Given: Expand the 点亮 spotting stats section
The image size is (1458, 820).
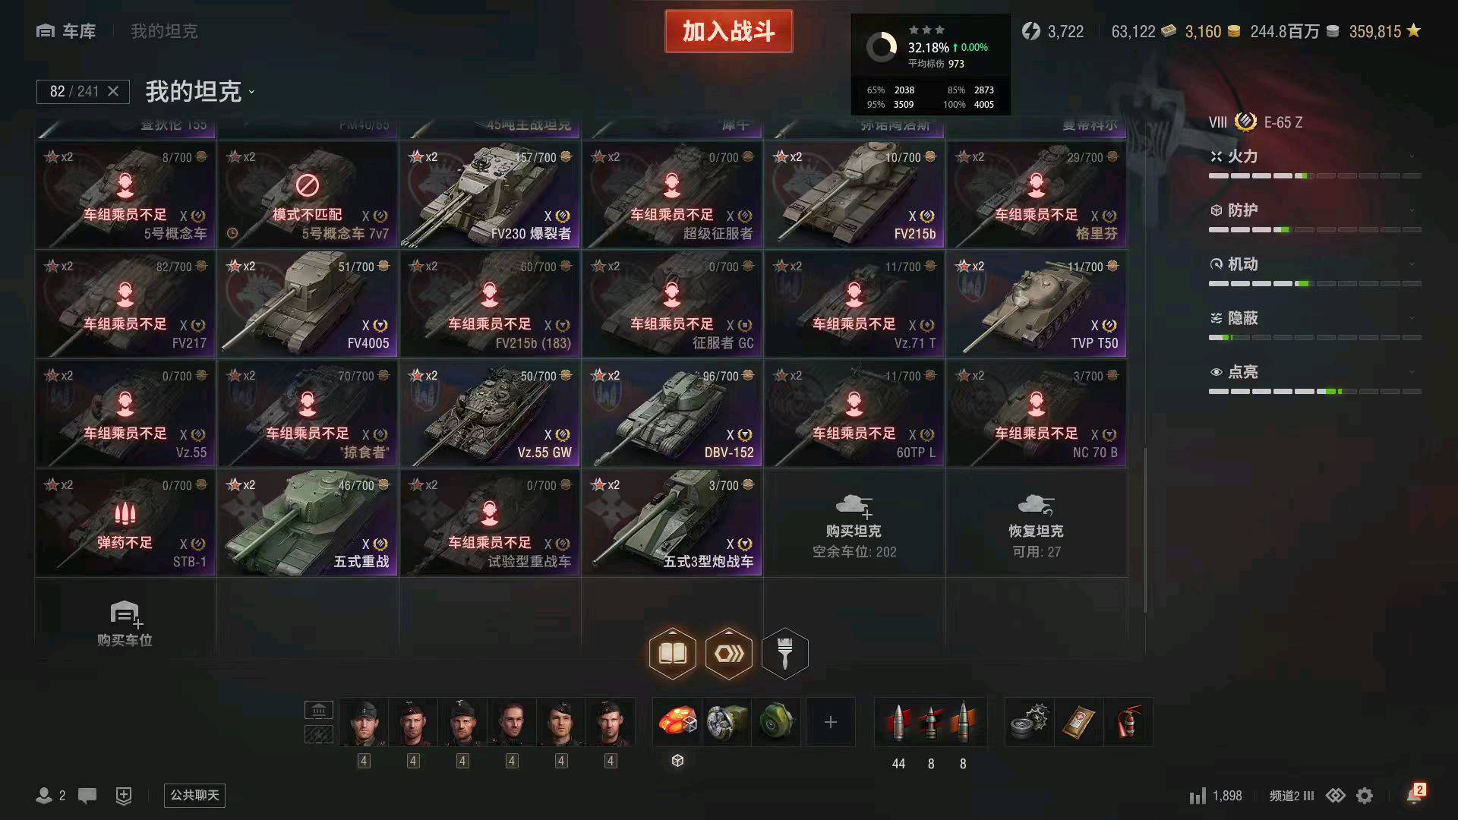Looking at the screenshot, I should [x=1314, y=372].
